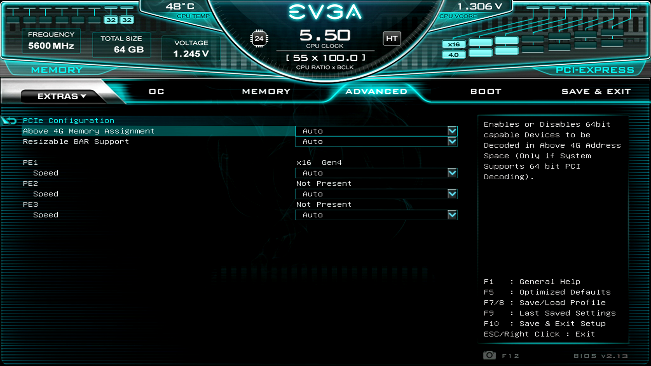The width and height of the screenshot is (651, 366).
Task: Open the PE1 Speed dropdown
Action: click(x=452, y=173)
